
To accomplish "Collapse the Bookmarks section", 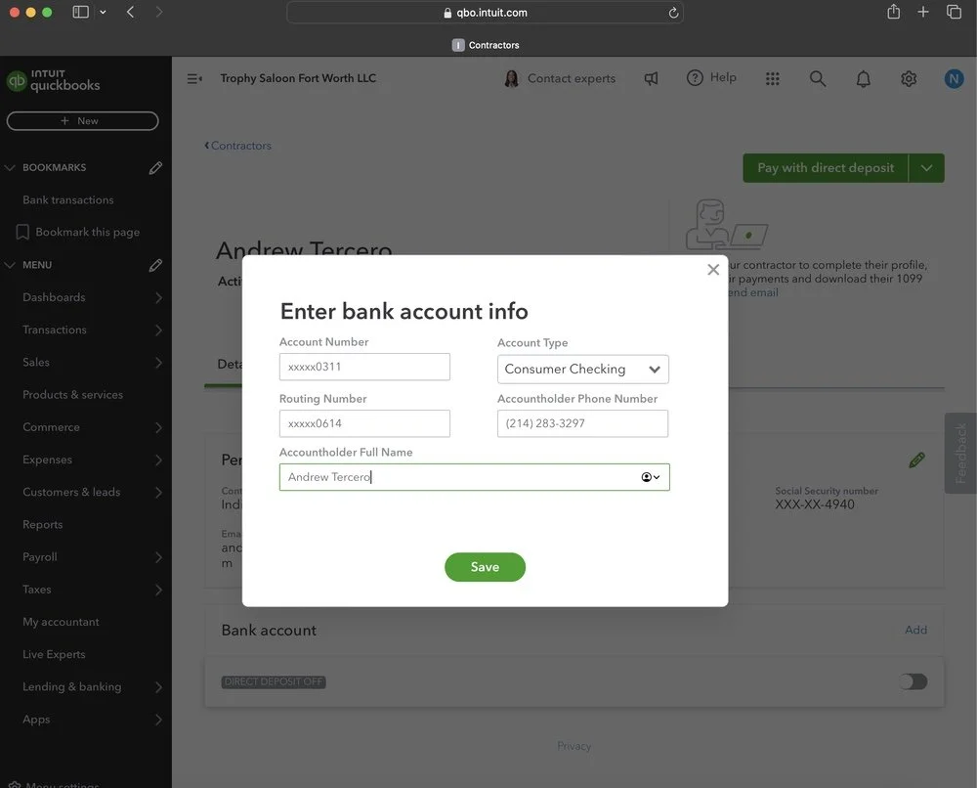I will tap(10, 168).
